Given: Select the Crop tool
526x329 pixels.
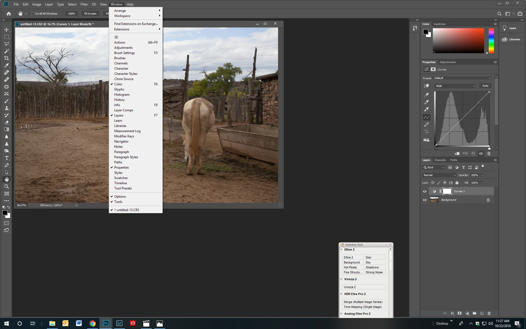Looking at the screenshot, I should tap(7, 58).
